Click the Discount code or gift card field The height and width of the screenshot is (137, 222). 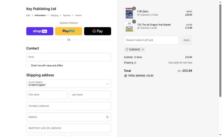pos(151,40)
